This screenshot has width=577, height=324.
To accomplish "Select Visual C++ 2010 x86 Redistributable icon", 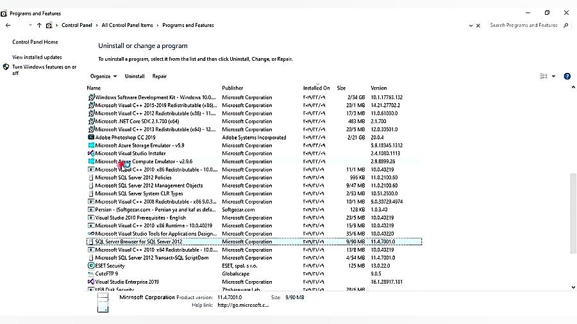I will click(91, 170).
